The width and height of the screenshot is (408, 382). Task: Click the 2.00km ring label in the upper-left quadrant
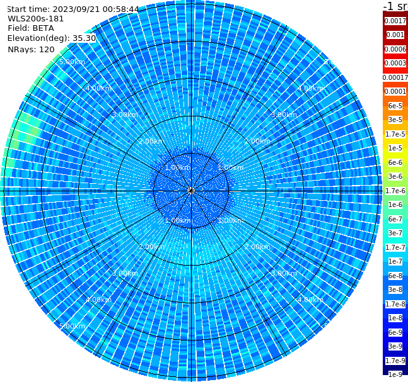pyautogui.click(x=151, y=141)
